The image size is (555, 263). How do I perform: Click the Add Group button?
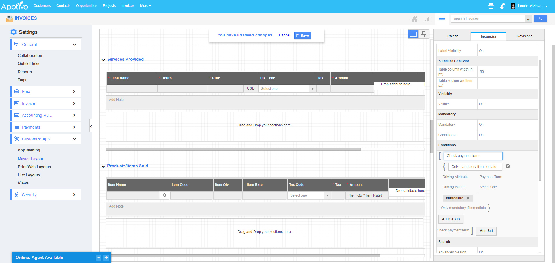click(450, 219)
